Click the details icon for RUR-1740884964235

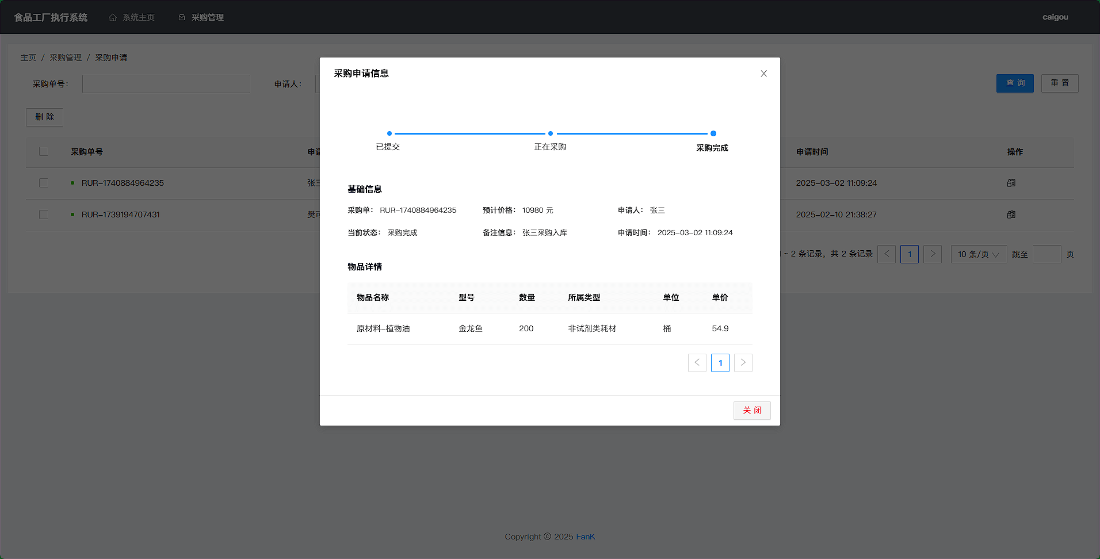[x=1011, y=183]
